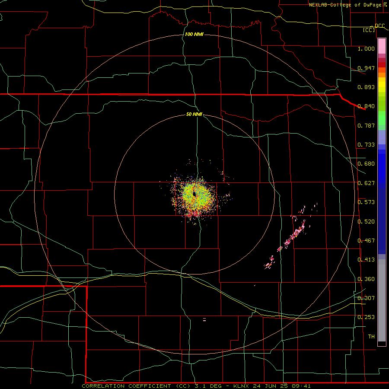Click the 1.000 value on the color scale
The width and height of the screenshot is (389, 389).
(366, 48)
